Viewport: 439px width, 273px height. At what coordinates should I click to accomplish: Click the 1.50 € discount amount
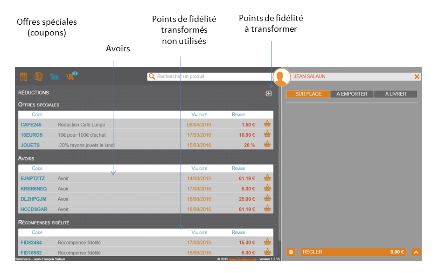[248, 125]
